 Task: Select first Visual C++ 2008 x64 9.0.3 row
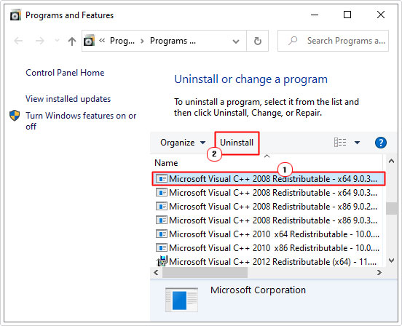tap(269, 179)
